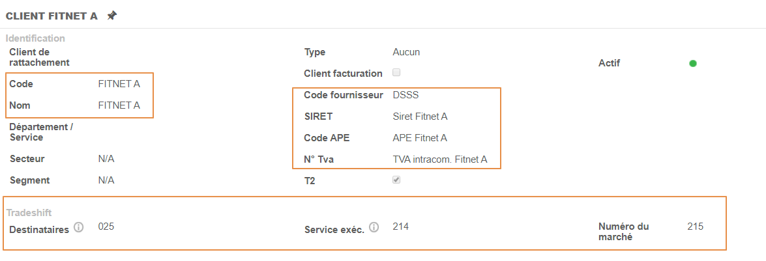Click the green Actif status indicator
Screen dimensions: 766x261
pyautogui.click(x=693, y=63)
